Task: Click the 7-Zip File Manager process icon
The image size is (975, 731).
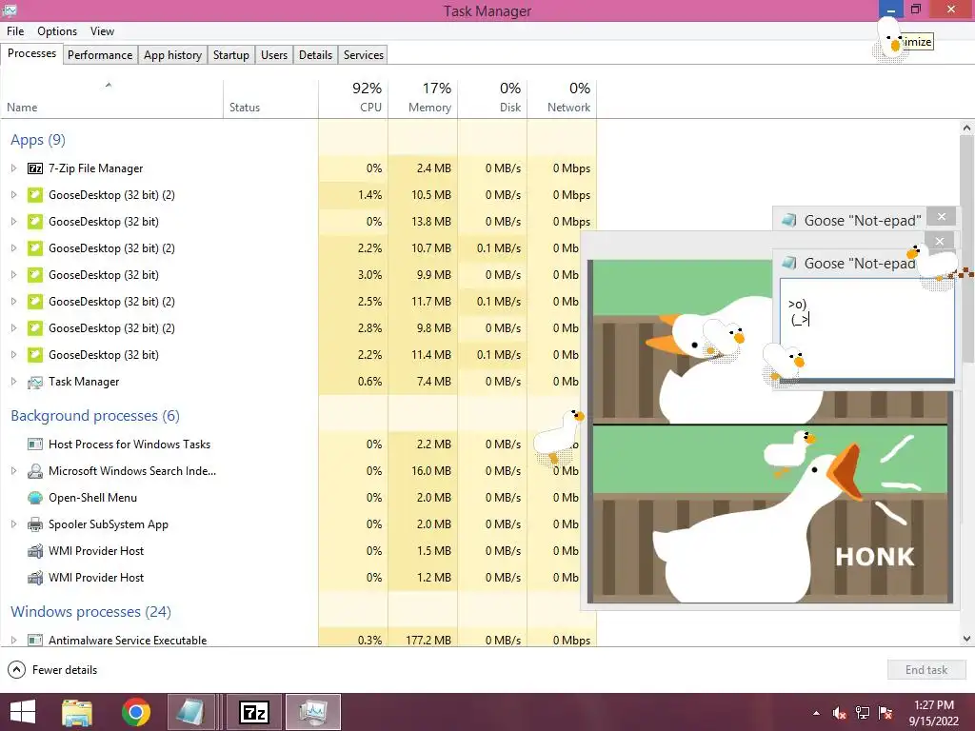Action: [x=35, y=168]
